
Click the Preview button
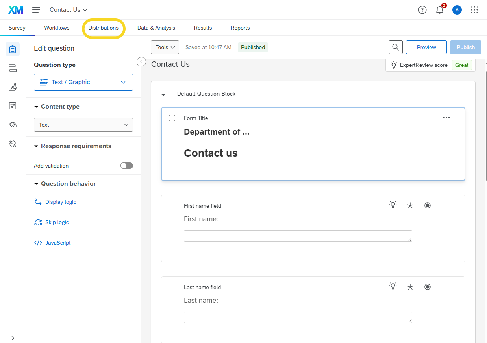[x=426, y=47]
